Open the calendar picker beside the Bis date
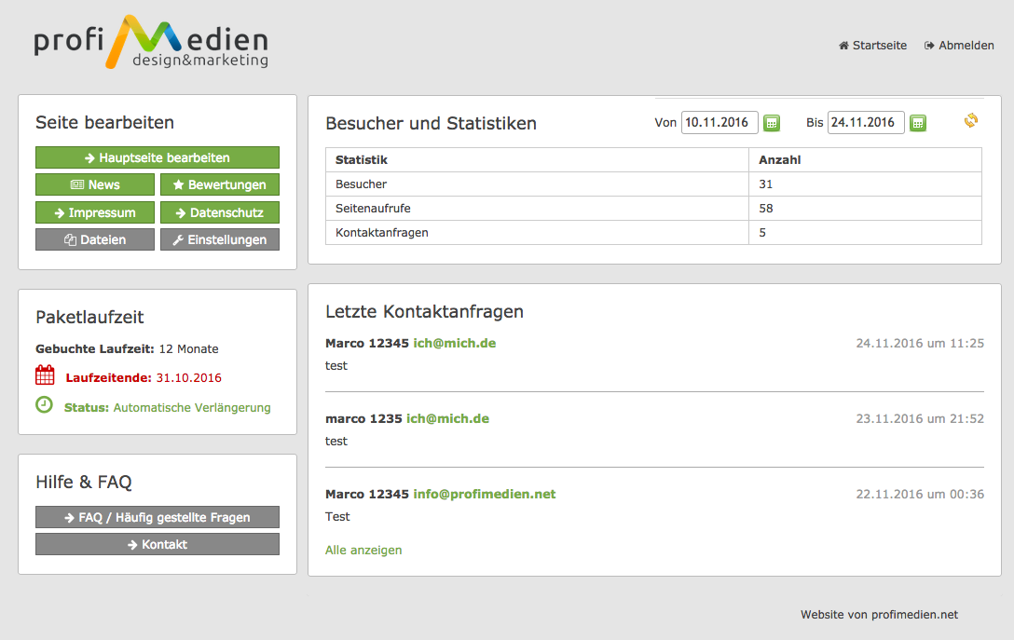Image resolution: width=1014 pixels, height=640 pixels. 918,123
